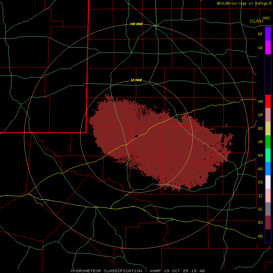Click the small black hole inside the radar echo
The width and height of the screenshot is (273, 273).
(136, 136)
